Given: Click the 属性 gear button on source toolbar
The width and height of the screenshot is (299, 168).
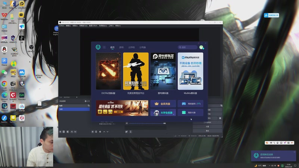Looking at the screenshot, I should [x=87, y=101].
